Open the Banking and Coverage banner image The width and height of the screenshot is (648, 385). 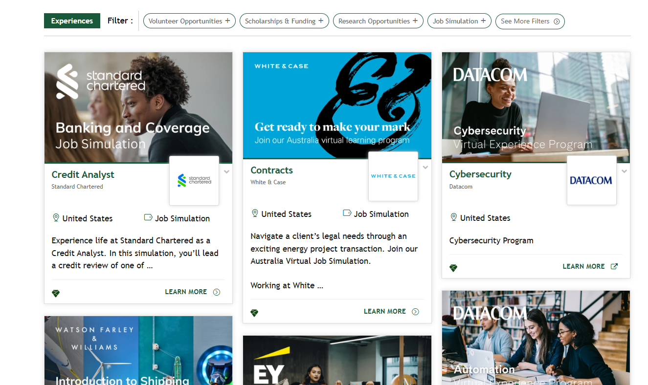click(x=138, y=107)
